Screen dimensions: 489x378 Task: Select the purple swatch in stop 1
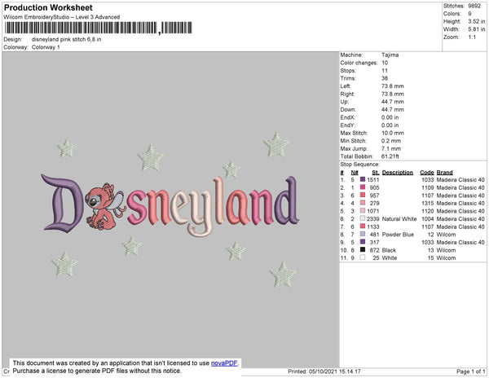363,179
